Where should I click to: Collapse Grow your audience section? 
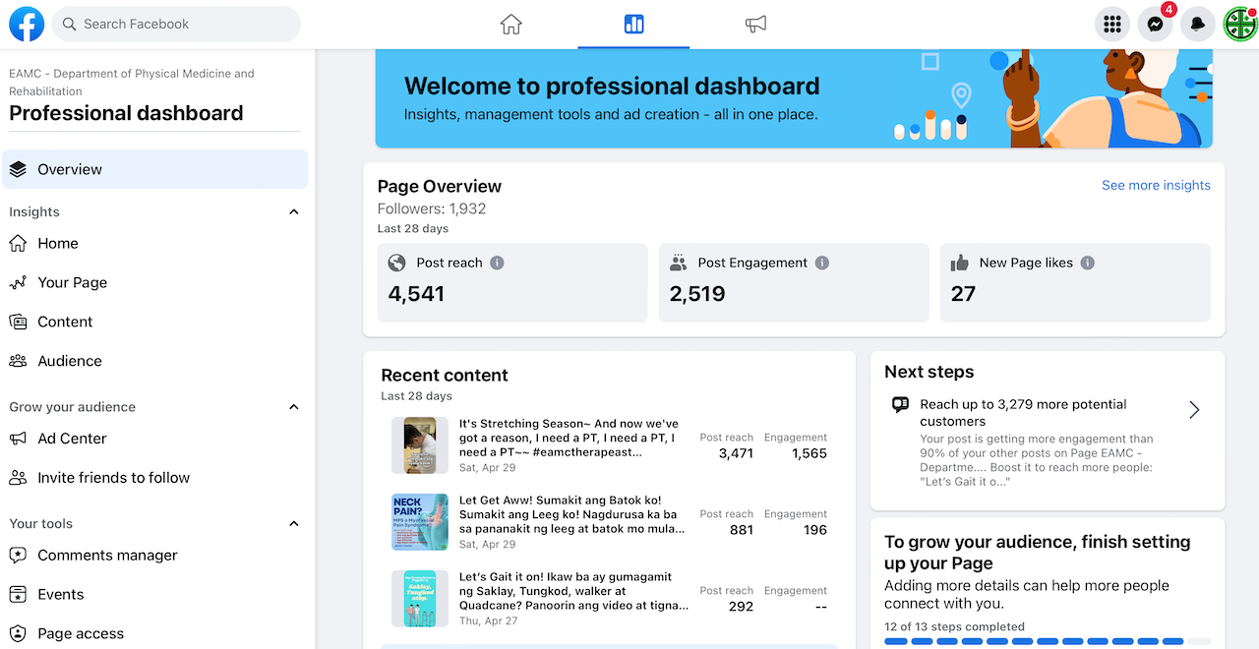[x=293, y=407]
